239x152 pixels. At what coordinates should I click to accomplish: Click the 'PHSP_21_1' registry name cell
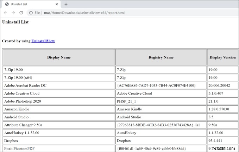pos(161,101)
